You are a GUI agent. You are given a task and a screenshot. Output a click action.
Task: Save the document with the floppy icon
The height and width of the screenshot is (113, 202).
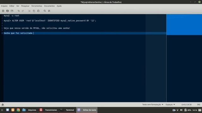[12, 11]
